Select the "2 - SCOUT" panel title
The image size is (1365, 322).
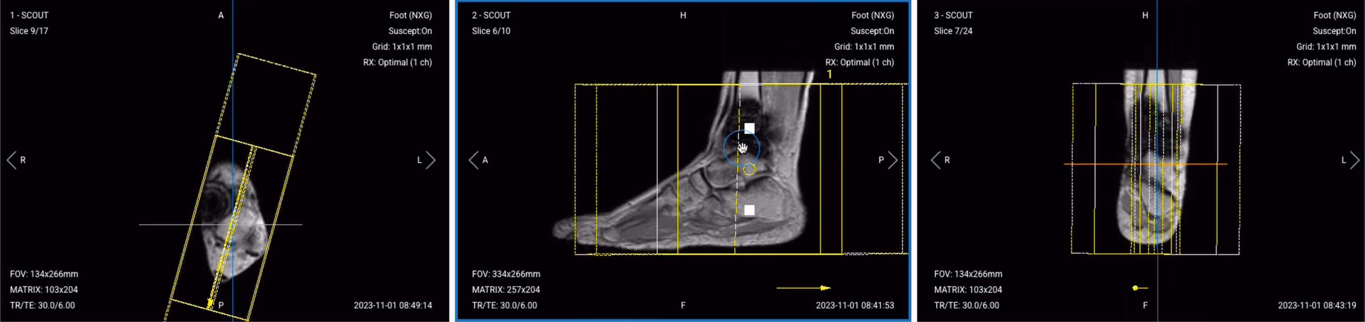(x=491, y=15)
